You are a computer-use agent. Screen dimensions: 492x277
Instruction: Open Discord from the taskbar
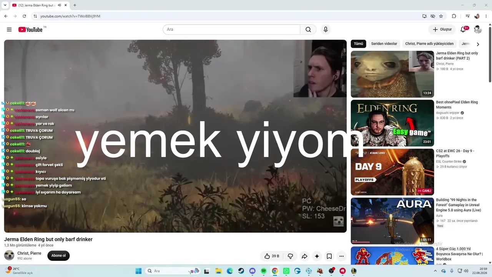click(x=252, y=271)
